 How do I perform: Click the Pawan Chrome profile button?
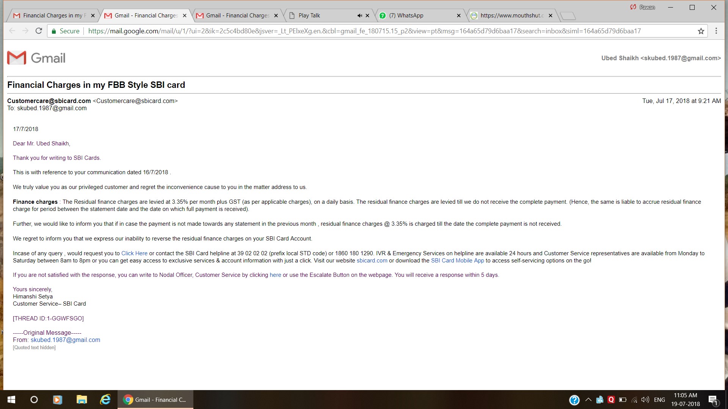coord(642,7)
